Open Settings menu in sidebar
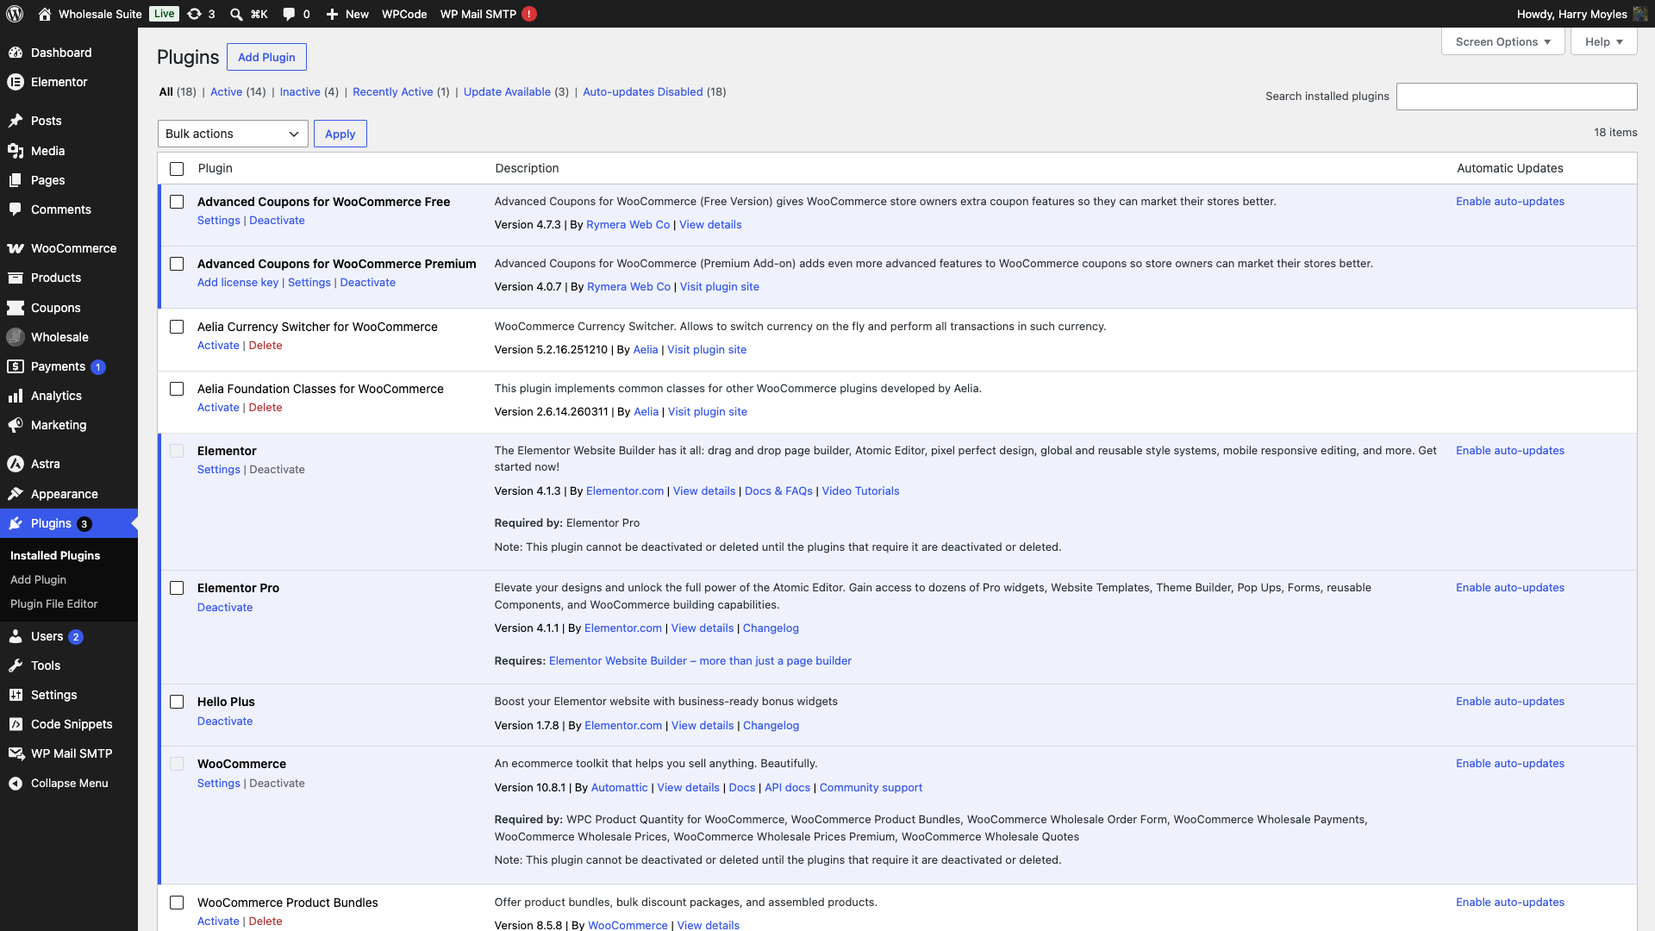Screen dimensions: 1655x931 coord(69,695)
